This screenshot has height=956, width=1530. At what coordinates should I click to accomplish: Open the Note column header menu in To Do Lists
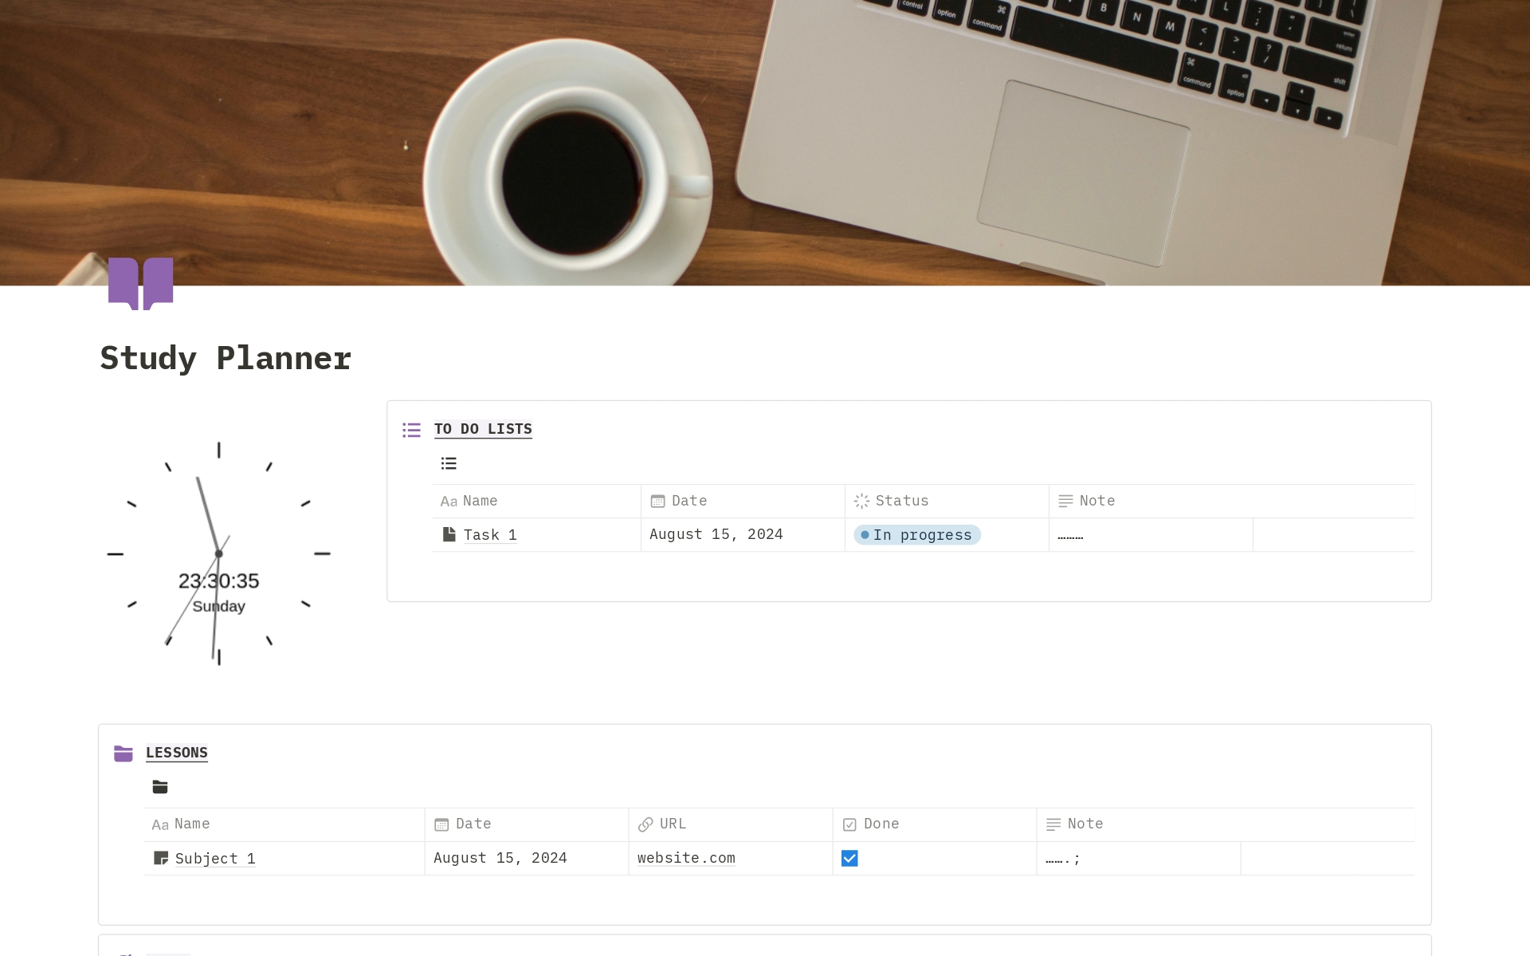pos(1097,501)
